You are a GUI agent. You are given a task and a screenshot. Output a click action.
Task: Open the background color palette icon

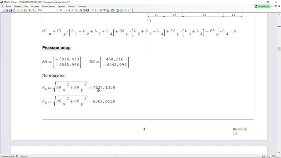[x=84, y=10]
